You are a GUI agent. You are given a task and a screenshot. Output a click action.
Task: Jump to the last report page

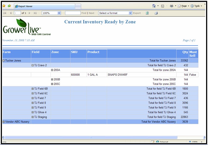click(x=35, y=13)
